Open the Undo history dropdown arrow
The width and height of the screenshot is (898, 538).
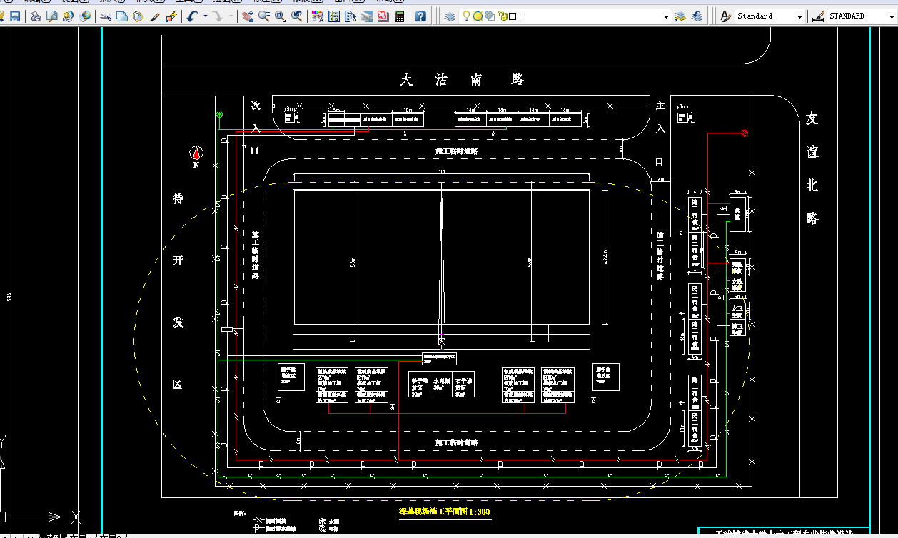[205, 16]
